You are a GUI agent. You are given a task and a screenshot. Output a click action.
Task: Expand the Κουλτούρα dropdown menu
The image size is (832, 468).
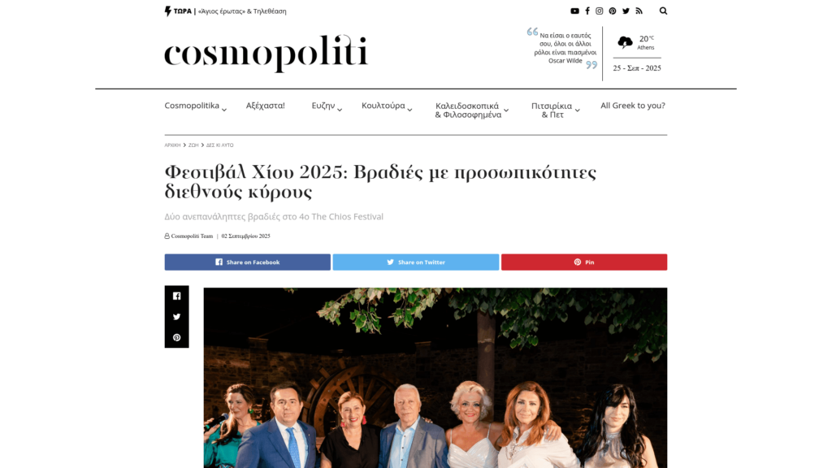point(387,106)
